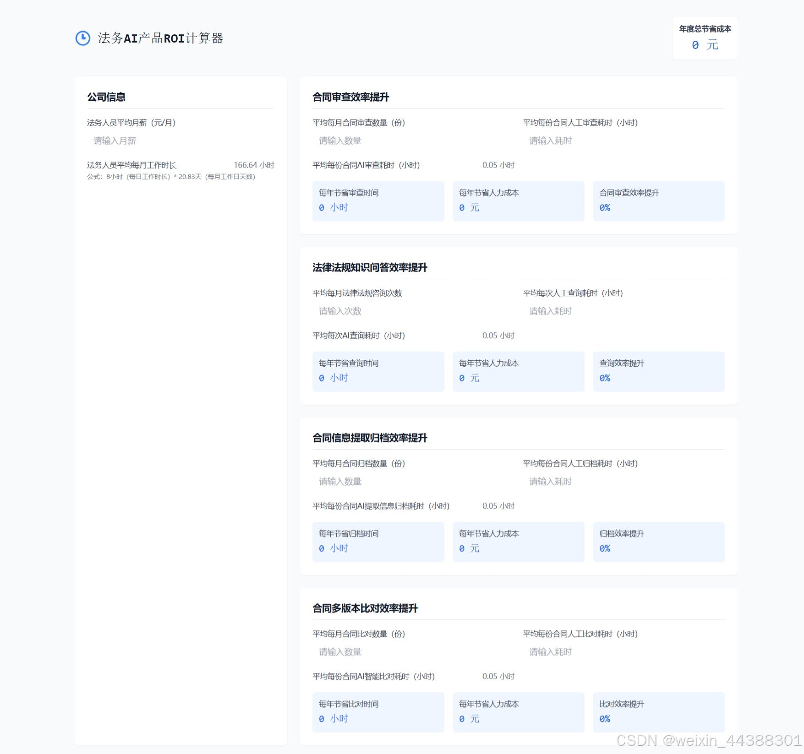Image resolution: width=804 pixels, height=754 pixels.
Task: Click the 归档效率提升 0% result card
Action: pos(659,542)
